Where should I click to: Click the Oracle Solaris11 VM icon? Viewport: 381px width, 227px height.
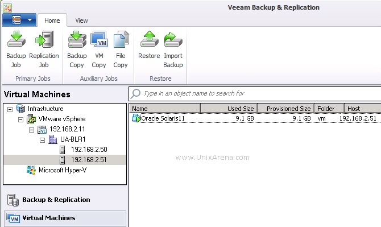point(136,118)
